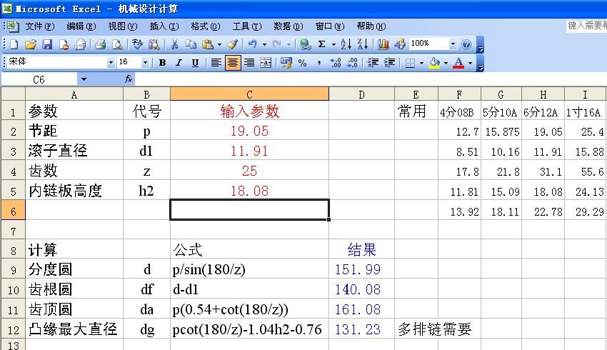Select column C header
This screenshot has width=607, height=350.
[249, 94]
